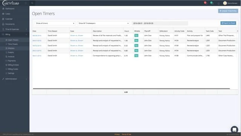Open Settings under Billing
Viewport: 241px width, 136px height.
(x=11, y=73)
